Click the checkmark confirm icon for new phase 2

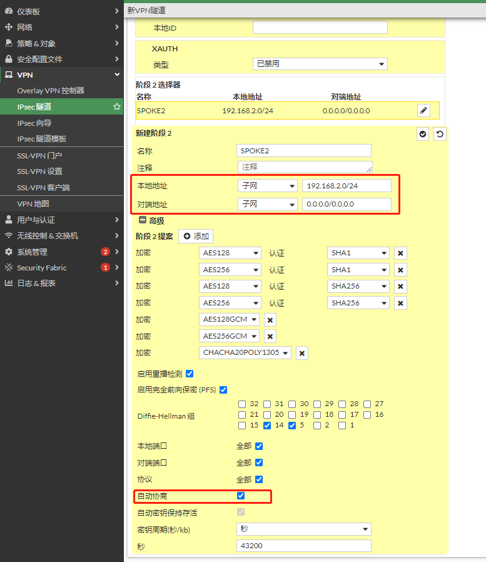[x=423, y=134]
